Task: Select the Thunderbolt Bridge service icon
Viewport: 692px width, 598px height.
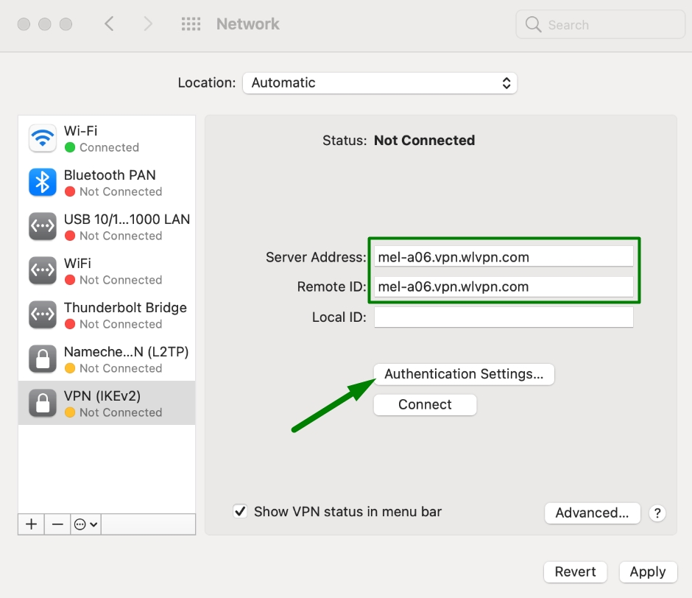Action: tap(43, 314)
